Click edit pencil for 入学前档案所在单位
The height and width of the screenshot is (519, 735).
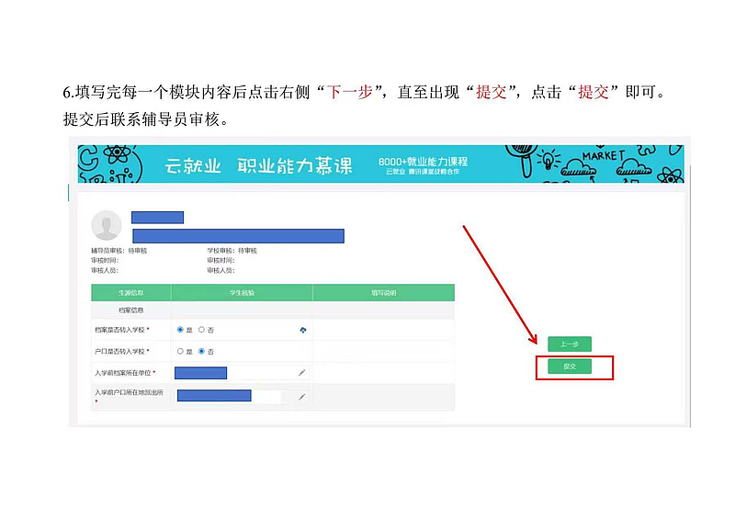click(x=301, y=373)
